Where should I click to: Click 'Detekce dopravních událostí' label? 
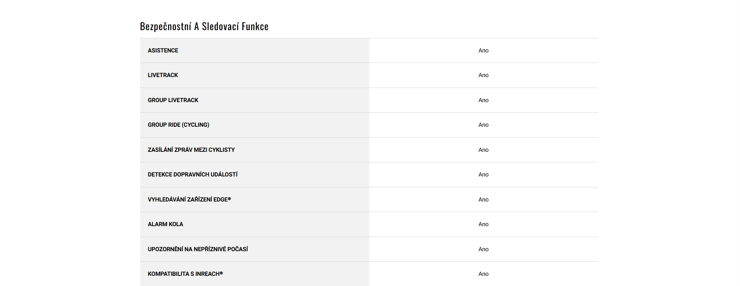click(x=193, y=174)
